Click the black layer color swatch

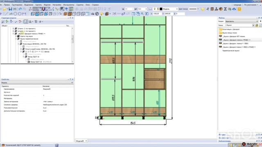pyautogui.click(x=161, y=9)
